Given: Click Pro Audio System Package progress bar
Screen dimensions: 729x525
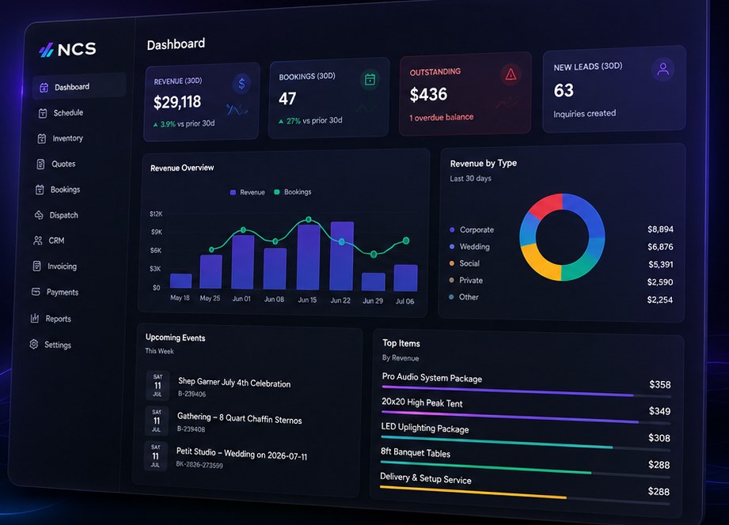Looking at the screenshot, I should click(x=526, y=391).
